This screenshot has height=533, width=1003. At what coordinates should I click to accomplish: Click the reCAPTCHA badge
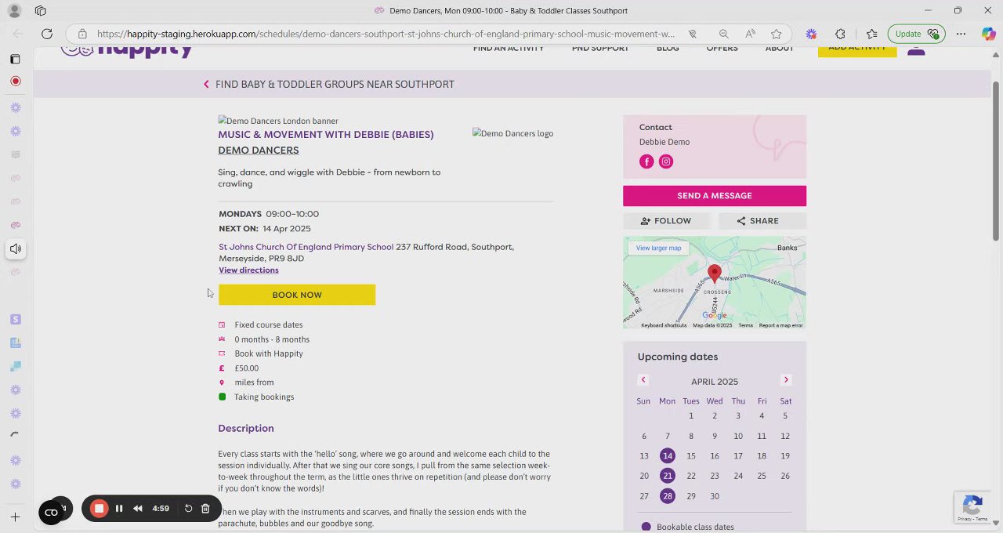972,506
